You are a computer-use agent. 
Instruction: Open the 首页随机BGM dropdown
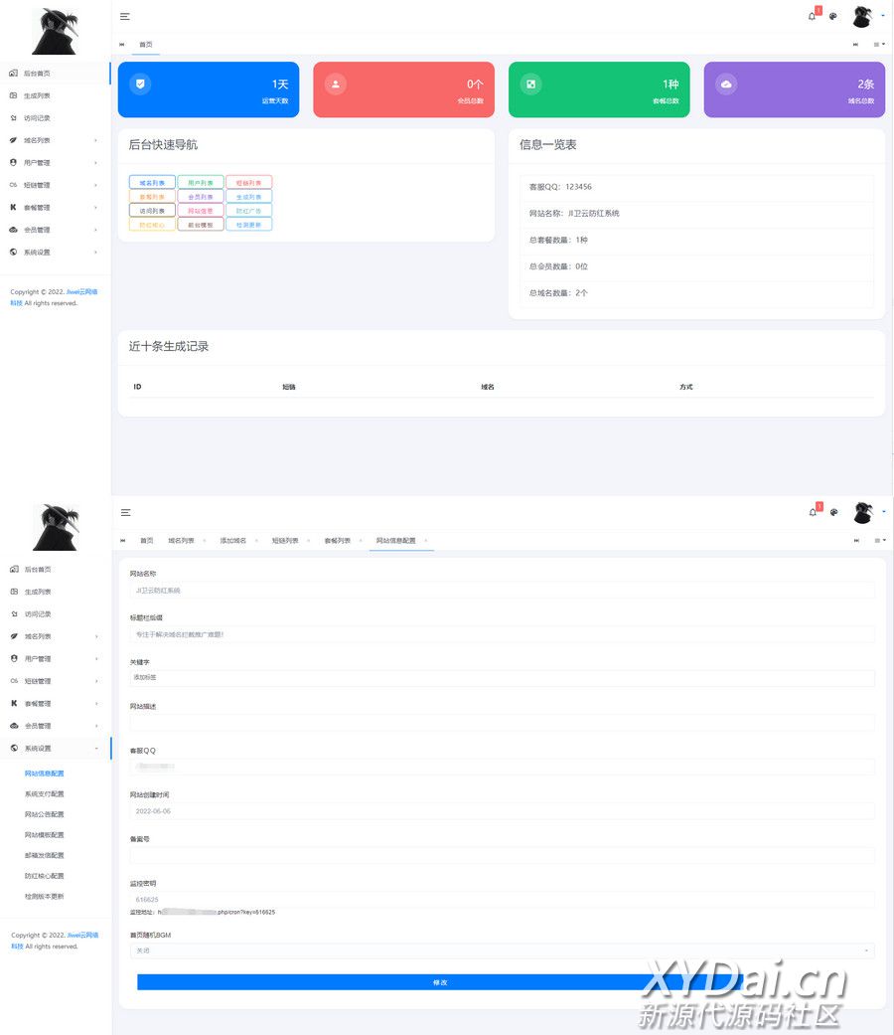pyautogui.click(x=502, y=950)
